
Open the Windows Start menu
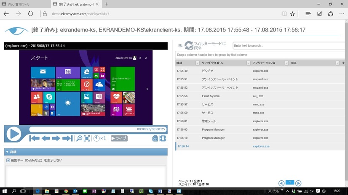pos(4,191)
